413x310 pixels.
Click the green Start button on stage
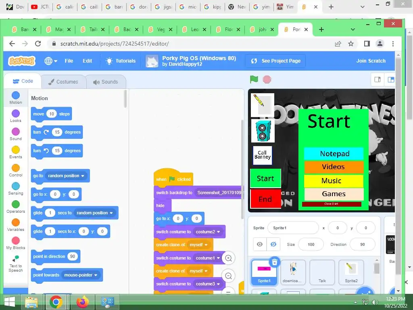pyautogui.click(x=265, y=178)
